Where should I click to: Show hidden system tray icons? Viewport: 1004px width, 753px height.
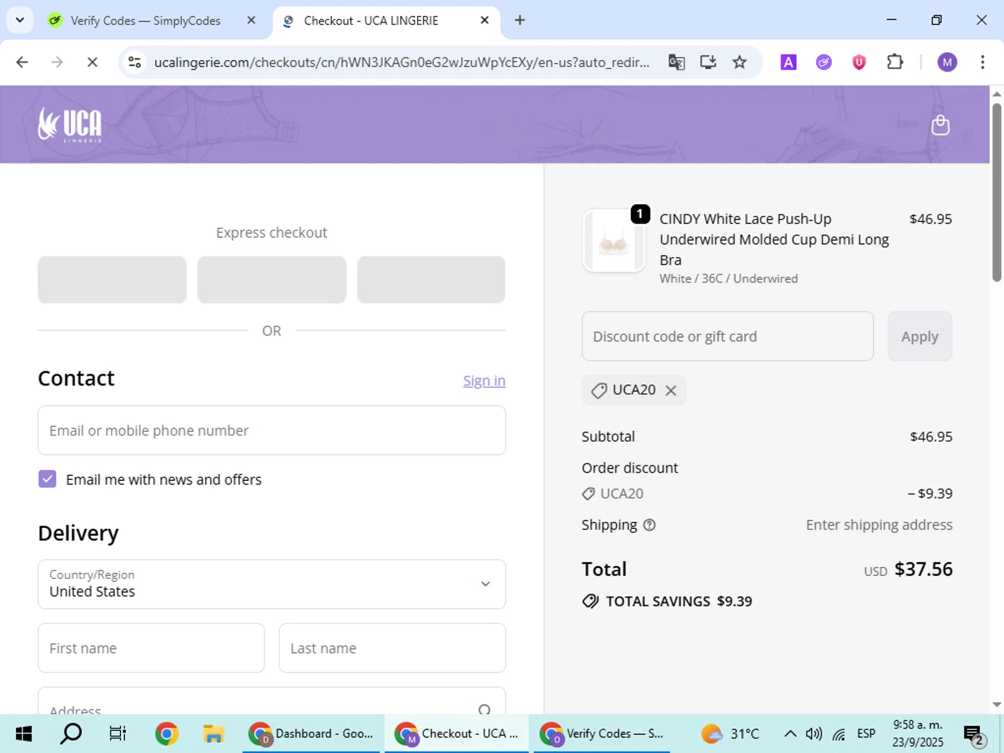click(790, 734)
